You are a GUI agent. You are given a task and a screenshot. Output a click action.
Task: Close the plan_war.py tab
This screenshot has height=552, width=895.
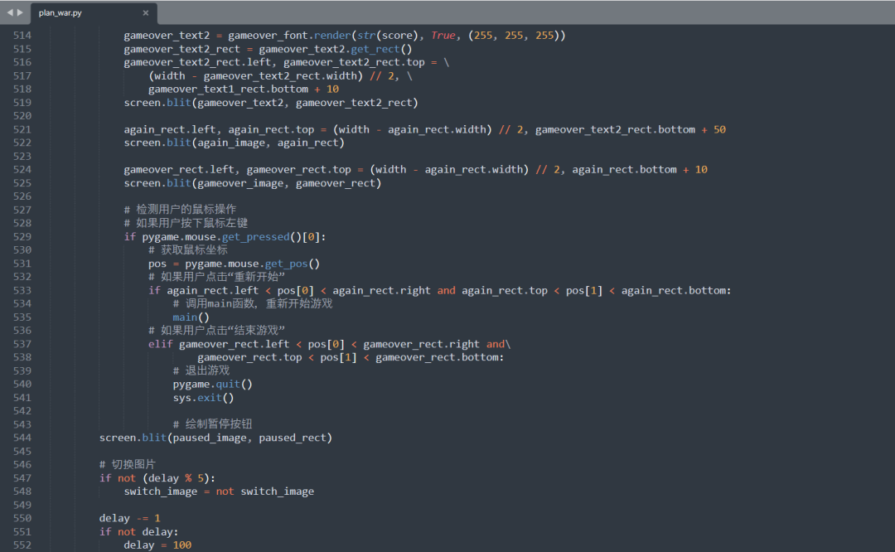point(145,13)
